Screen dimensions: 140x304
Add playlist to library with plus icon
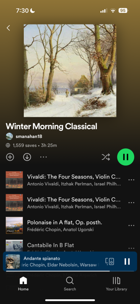10,157
